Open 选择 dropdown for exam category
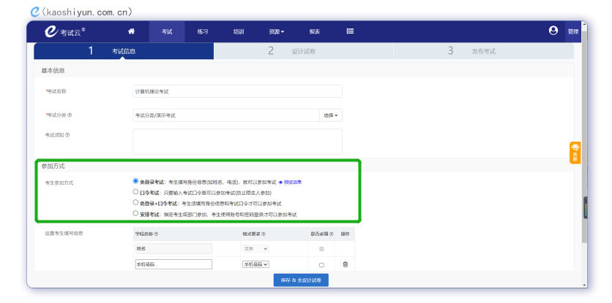612x303 pixels. coord(331,115)
